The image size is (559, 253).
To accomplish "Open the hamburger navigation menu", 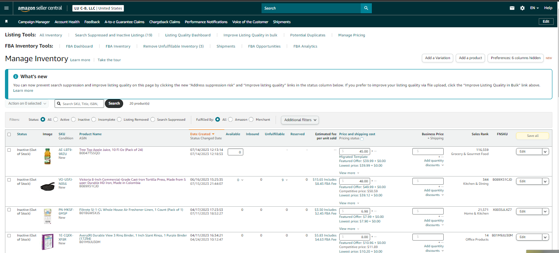I will (x=6, y=8).
